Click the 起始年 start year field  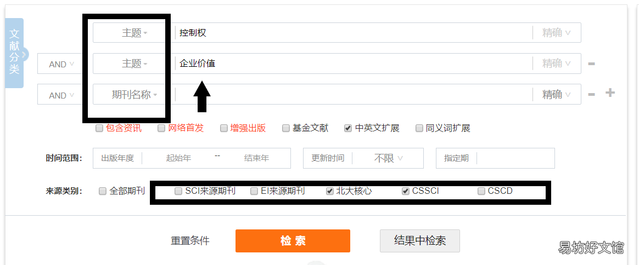[178, 158]
